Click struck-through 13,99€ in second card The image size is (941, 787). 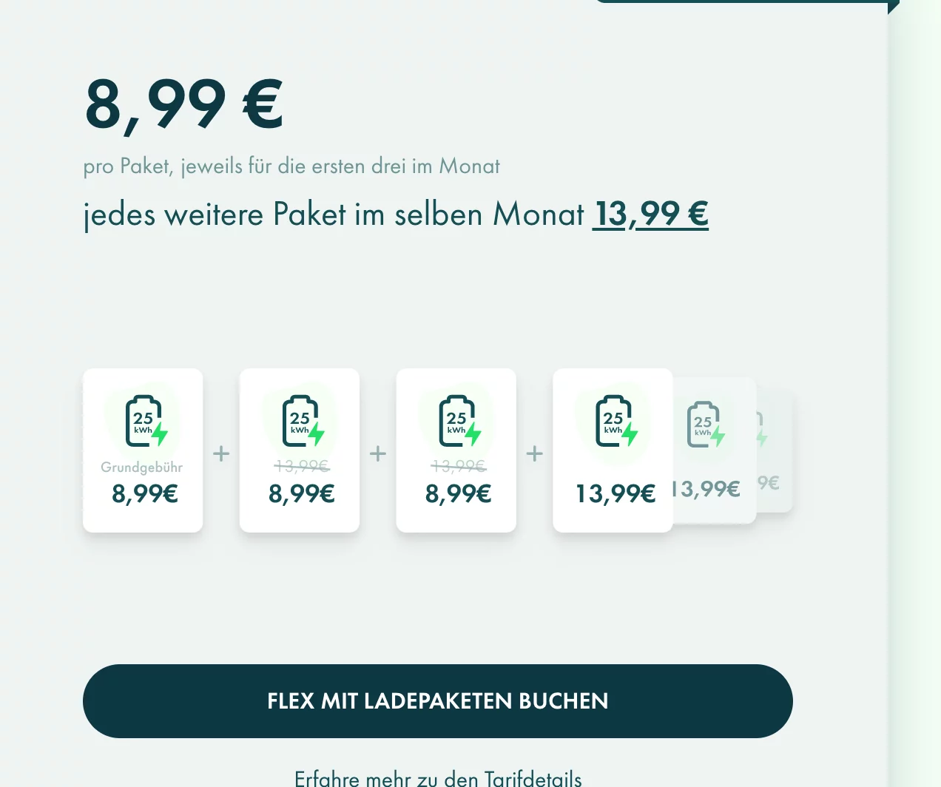point(301,466)
